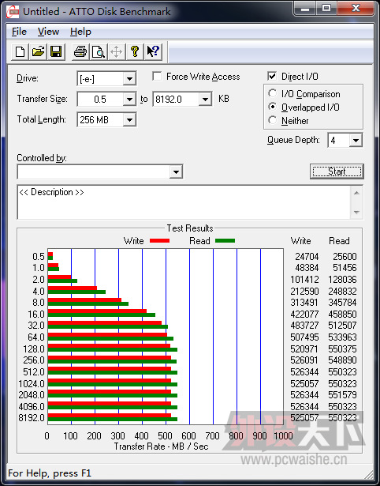Click Transfer Rate - MB / Sec axis label
Image resolution: width=380 pixels, height=486 pixels.
click(161, 446)
